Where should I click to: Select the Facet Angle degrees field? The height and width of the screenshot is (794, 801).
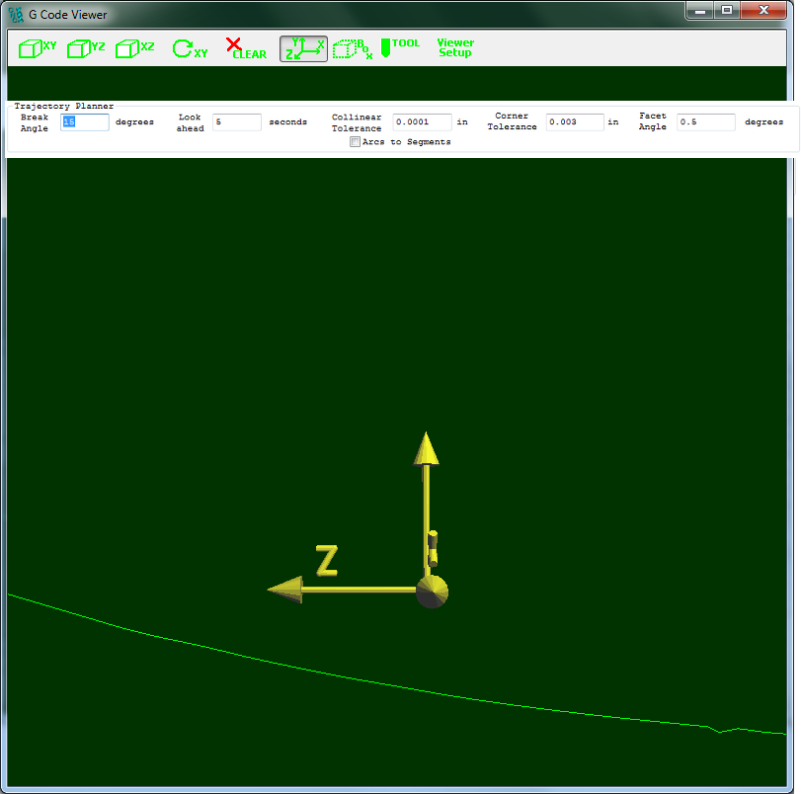(x=705, y=121)
